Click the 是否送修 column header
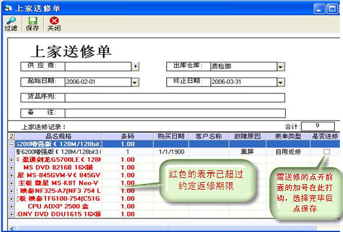The width and height of the screenshot is (343, 232). (x=325, y=136)
